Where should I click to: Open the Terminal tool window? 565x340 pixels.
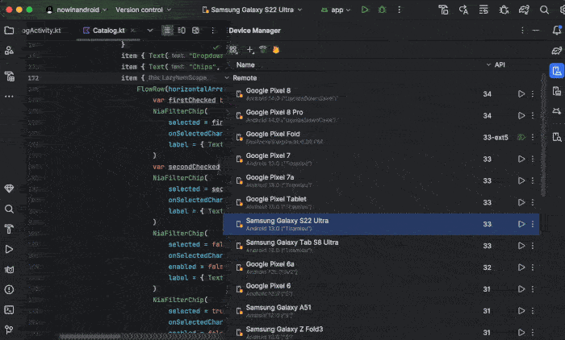coord(9,309)
